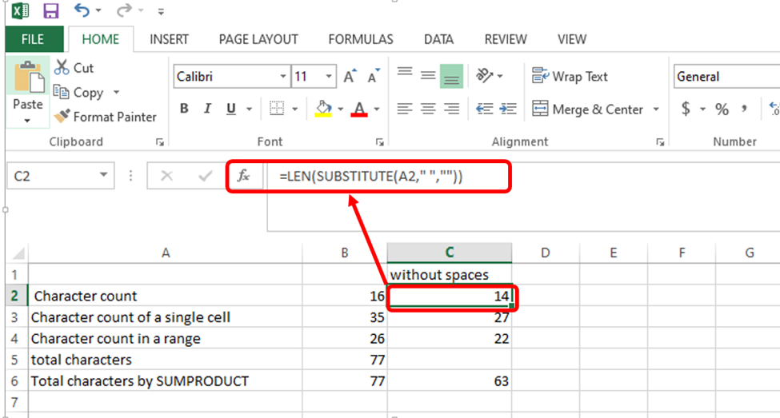
Task: Toggle Align Right
Action: click(451, 109)
